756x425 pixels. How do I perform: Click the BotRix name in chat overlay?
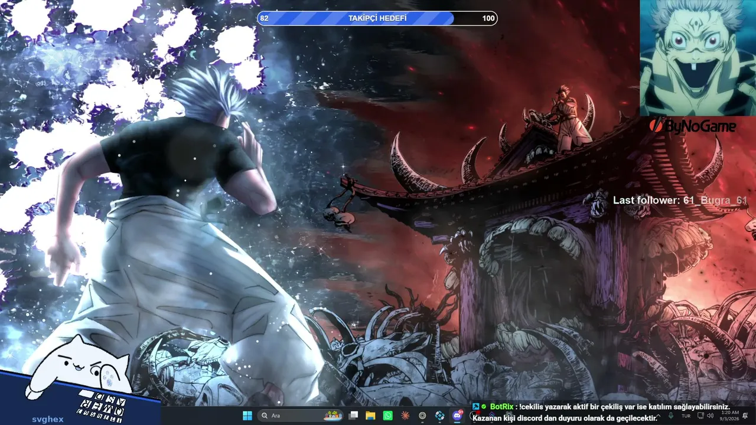[501, 407]
